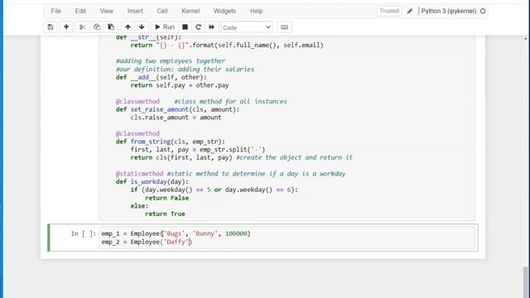Click the def __add__(self, other): line
The width and height of the screenshot is (530, 298).
161,77
